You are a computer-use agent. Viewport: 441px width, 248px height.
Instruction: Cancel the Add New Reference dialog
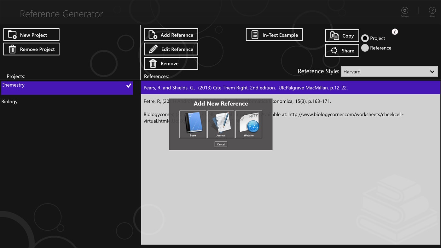[x=220, y=144]
